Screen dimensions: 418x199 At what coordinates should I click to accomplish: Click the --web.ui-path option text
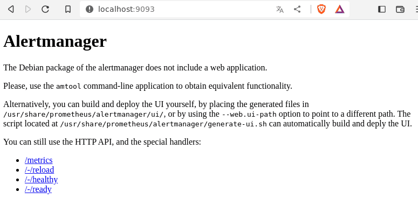click(x=249, y=115)
